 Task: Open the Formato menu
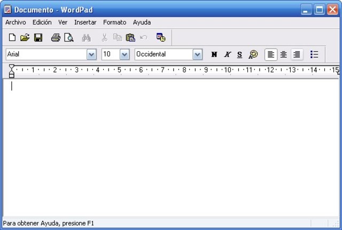[115, 22]
